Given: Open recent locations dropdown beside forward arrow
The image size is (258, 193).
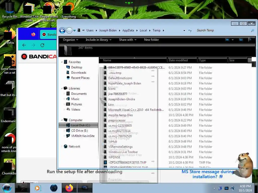Looking at the screenshot, I should click(75, 30).
